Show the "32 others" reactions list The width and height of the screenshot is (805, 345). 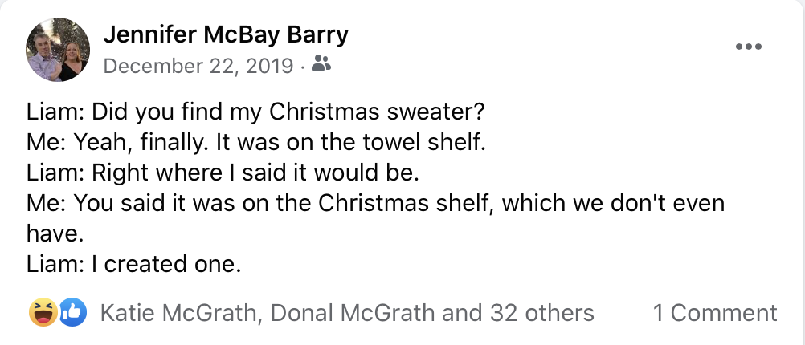coord(542,313)
